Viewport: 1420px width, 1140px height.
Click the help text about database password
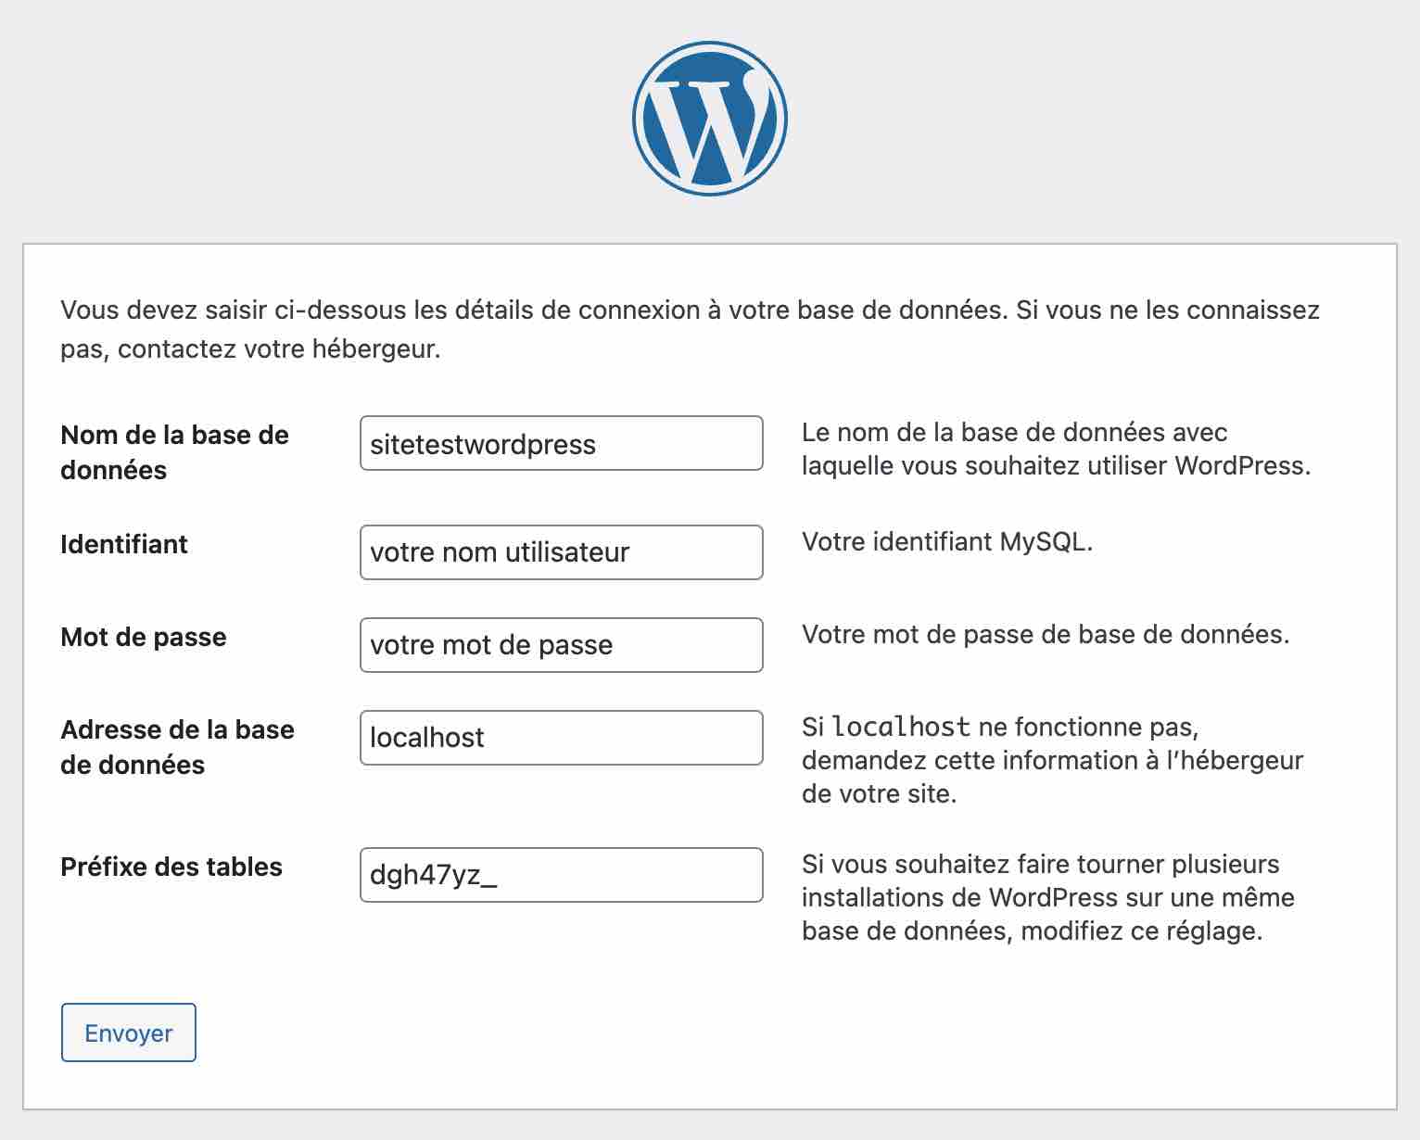tap(1046, 635)
